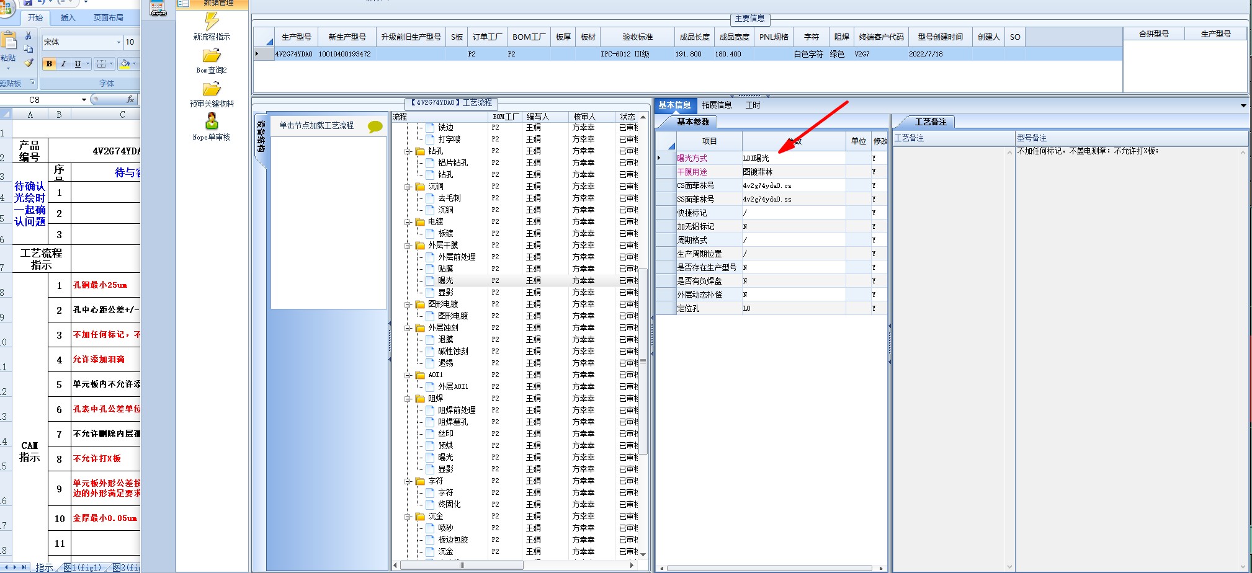Toggle Underline in Excel font group
This screenshot has height=573, width=1252.
[78, 64]
